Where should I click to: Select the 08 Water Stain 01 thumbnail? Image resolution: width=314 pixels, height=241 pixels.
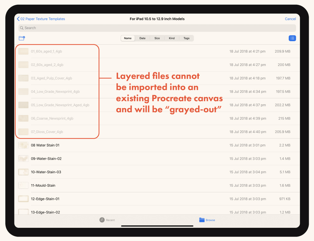(23, 145)
